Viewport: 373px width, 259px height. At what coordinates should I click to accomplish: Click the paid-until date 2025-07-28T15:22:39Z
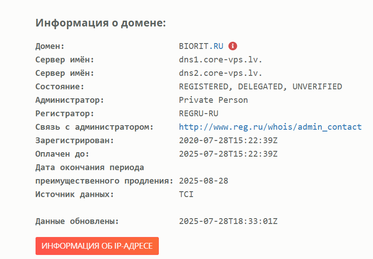point(228,154)
